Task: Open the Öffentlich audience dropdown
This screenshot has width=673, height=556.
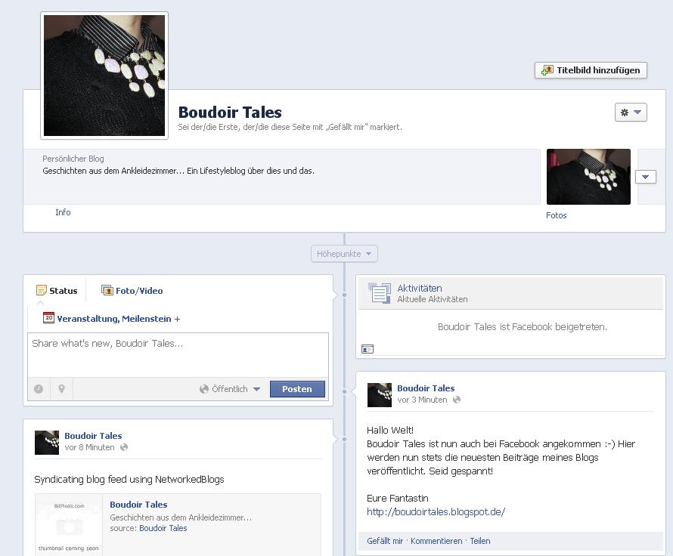Action: (230, 389)
